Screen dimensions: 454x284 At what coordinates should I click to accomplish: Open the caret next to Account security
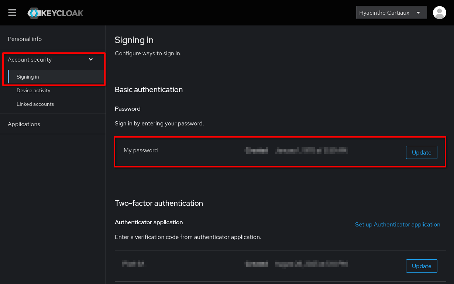click(x=90, y=59)
